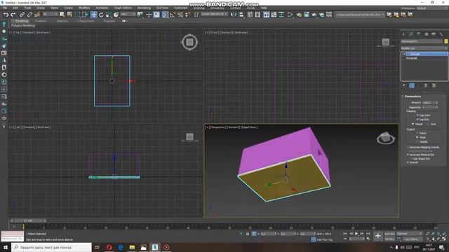Click the Align tool icon
The height and width of the screenshot is (252, 449).
pos(241,14)
